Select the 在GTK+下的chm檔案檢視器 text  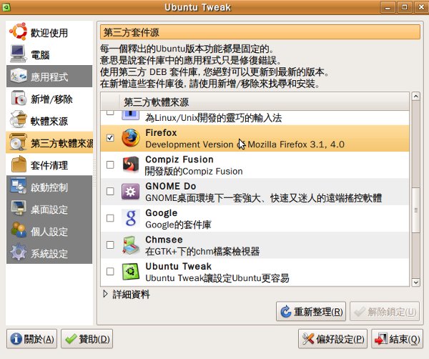(x=202, y=251)
